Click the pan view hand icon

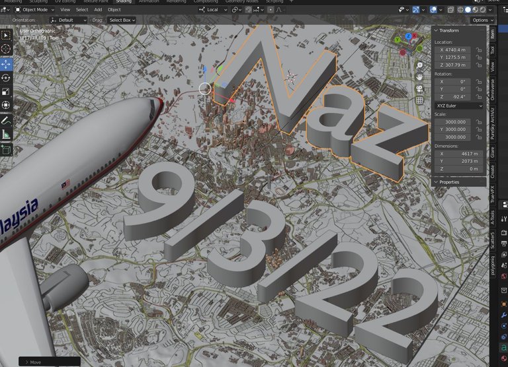419,77
